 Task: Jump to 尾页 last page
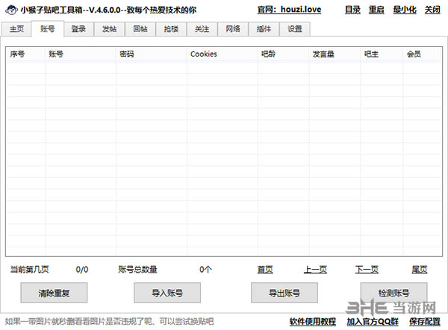pyautogui.click(x=420, y=270)
